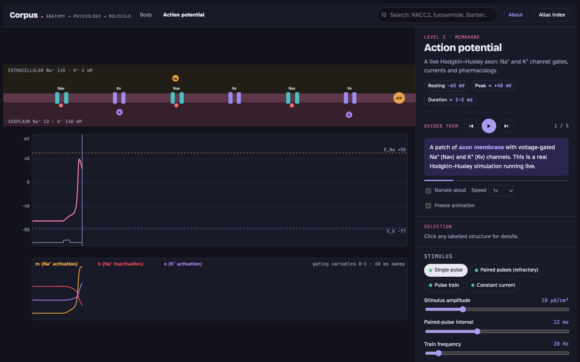Click the EXTRACELLULAR Na⁺ 145 label

point(50,70)
